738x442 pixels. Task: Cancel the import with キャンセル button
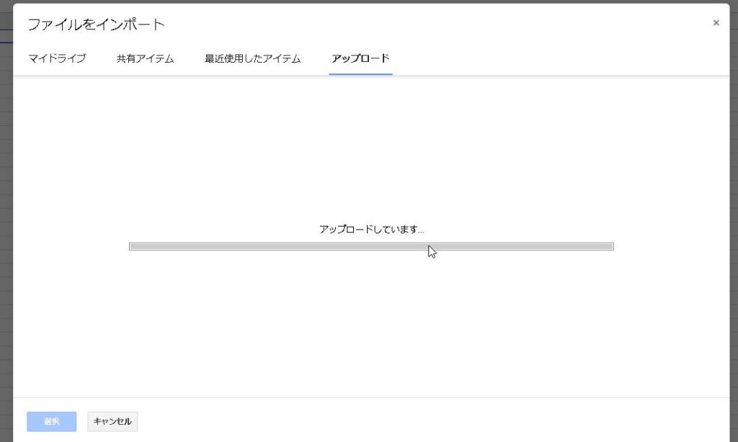(x=112, y=421)
